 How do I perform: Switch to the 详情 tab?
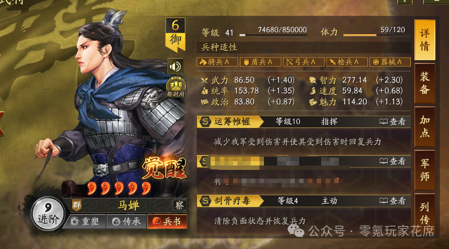pyautogui.click(x=425, y=40)
